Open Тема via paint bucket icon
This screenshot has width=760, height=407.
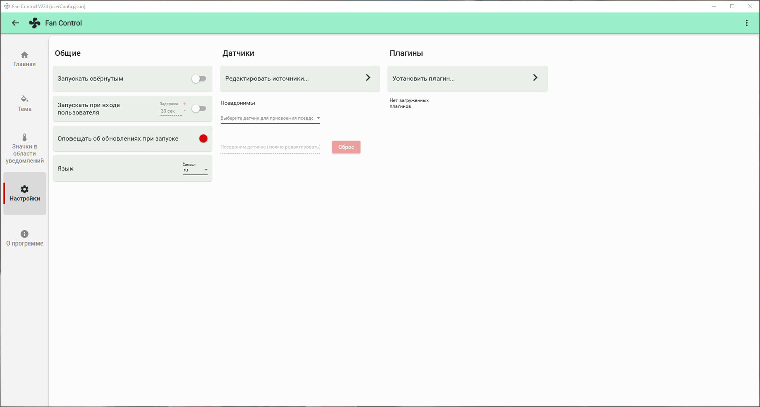point(24,98)
